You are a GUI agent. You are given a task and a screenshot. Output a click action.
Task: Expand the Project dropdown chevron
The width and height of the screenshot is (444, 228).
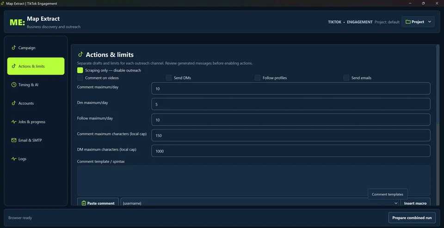[x=429, y=22]
